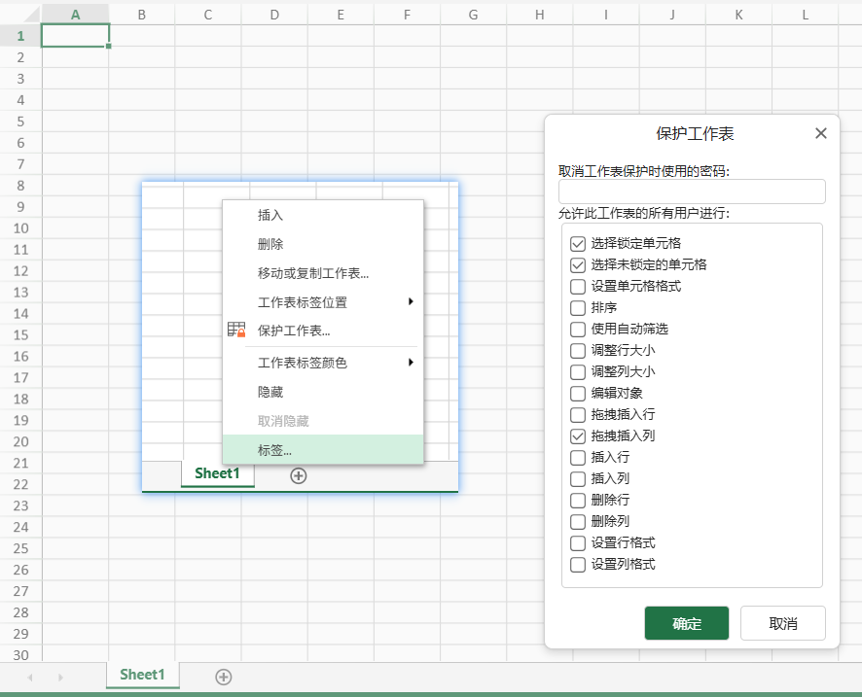The width and height of the screenshot is (862, 697).
Task: Choose 隐藏 in context menu
Action: (x=323, y=392)
